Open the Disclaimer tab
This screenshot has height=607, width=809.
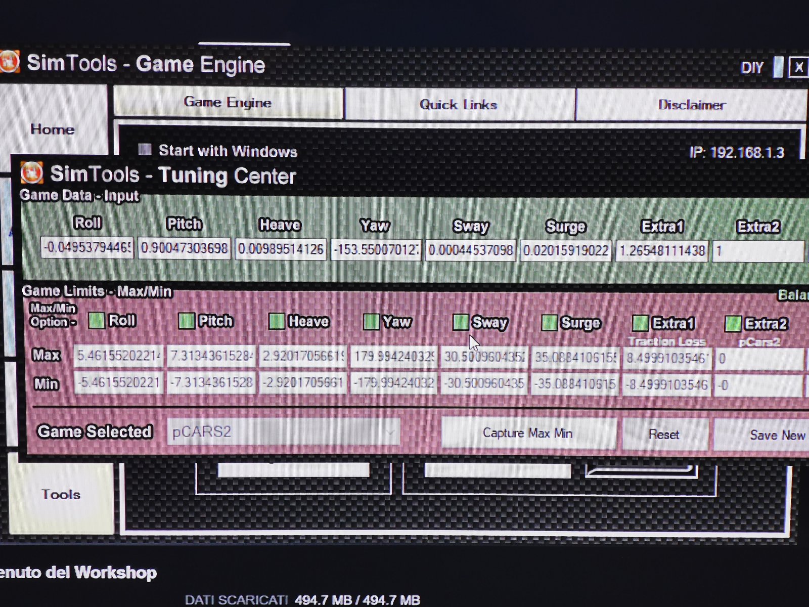[x=691, y=105]
